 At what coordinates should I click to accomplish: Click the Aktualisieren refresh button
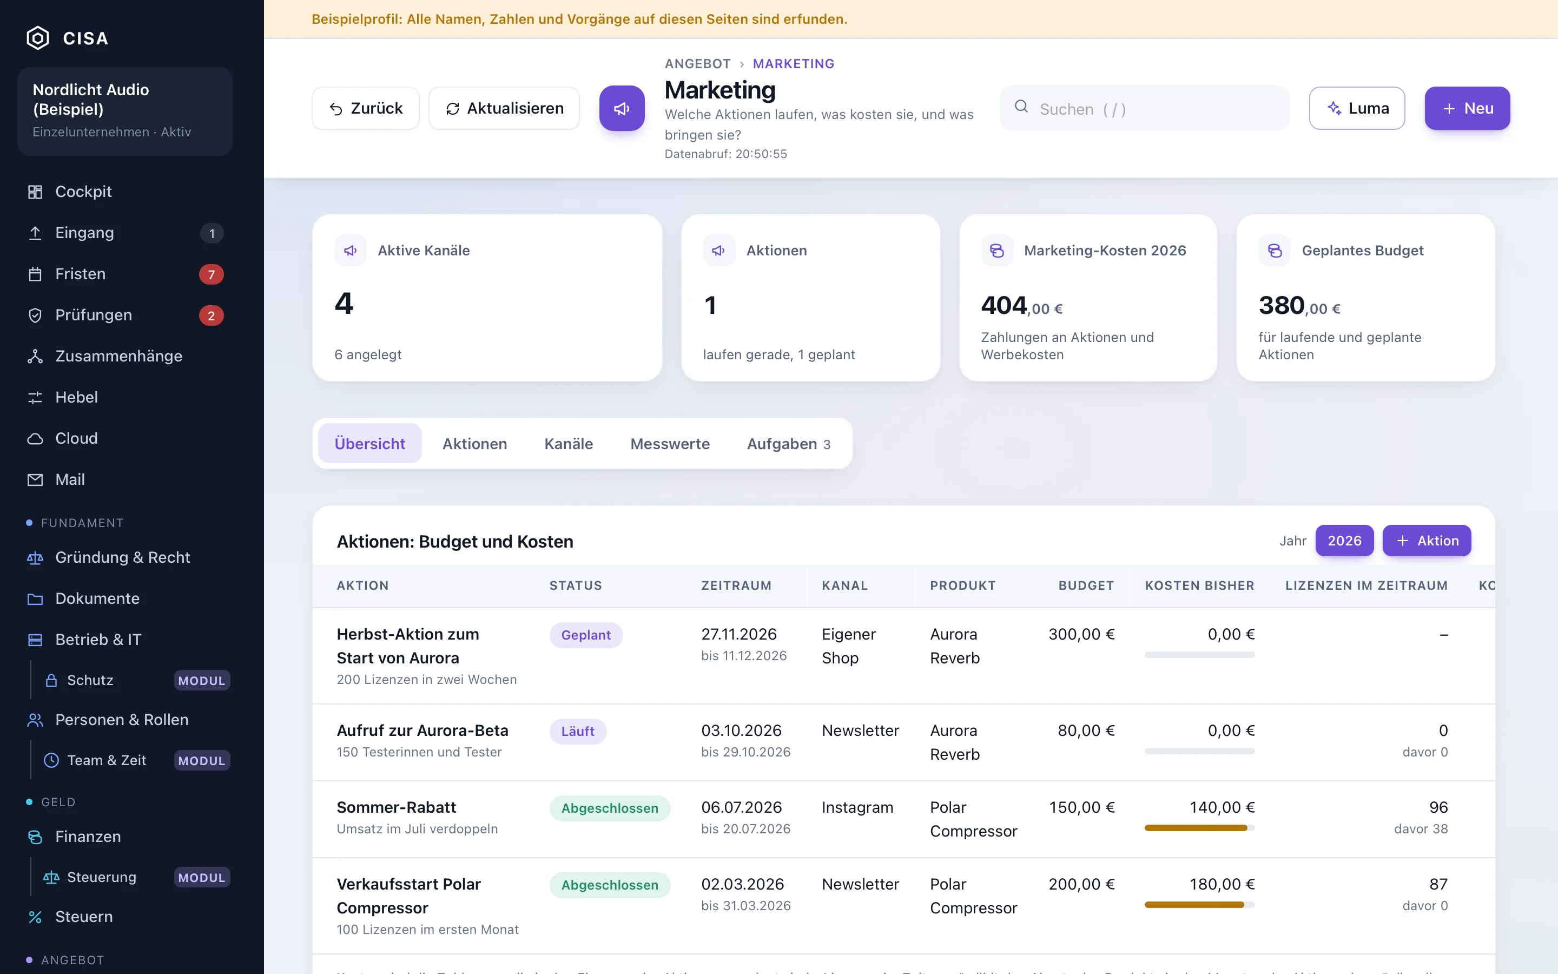coord(504,108)
